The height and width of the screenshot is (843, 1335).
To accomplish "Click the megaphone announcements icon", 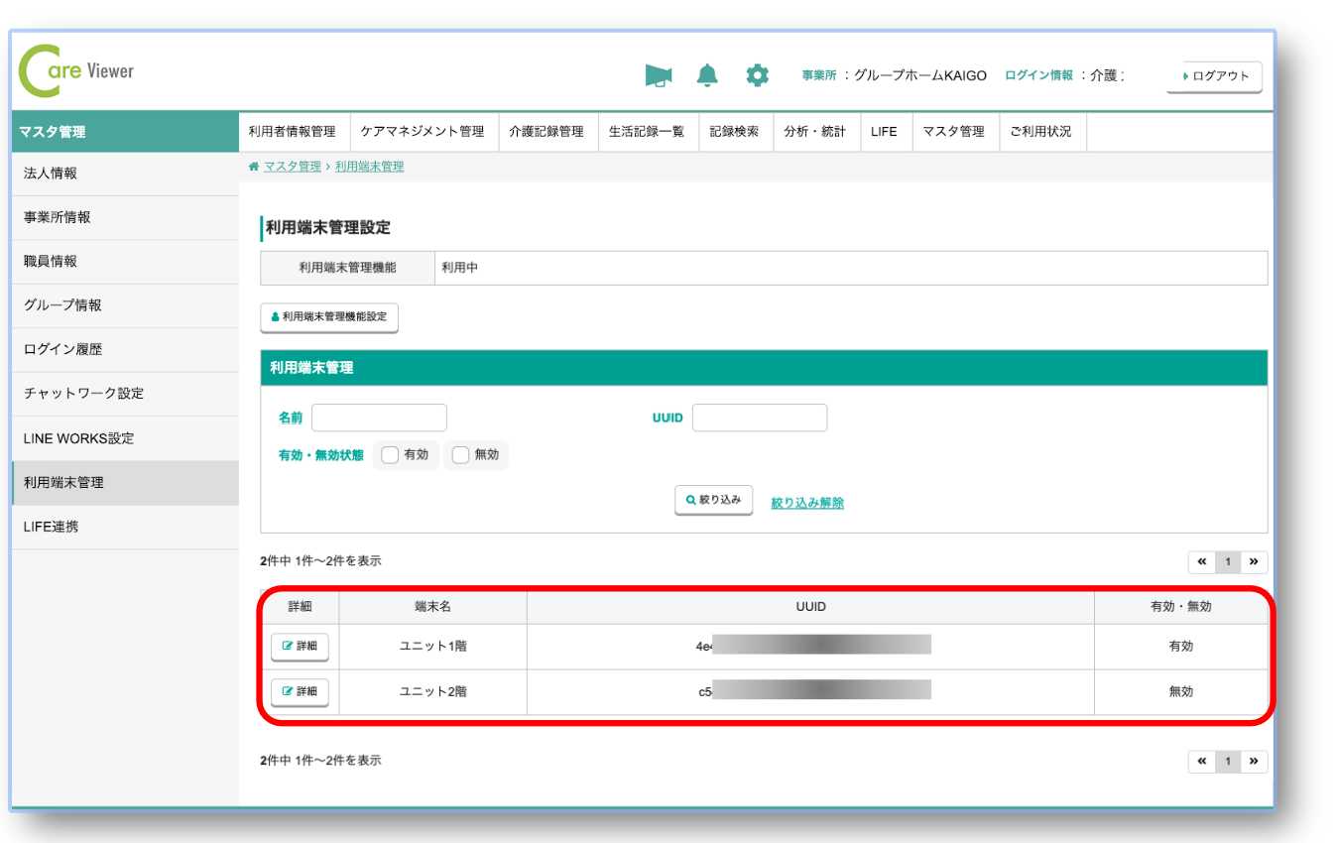I will (x=658, y=75).
